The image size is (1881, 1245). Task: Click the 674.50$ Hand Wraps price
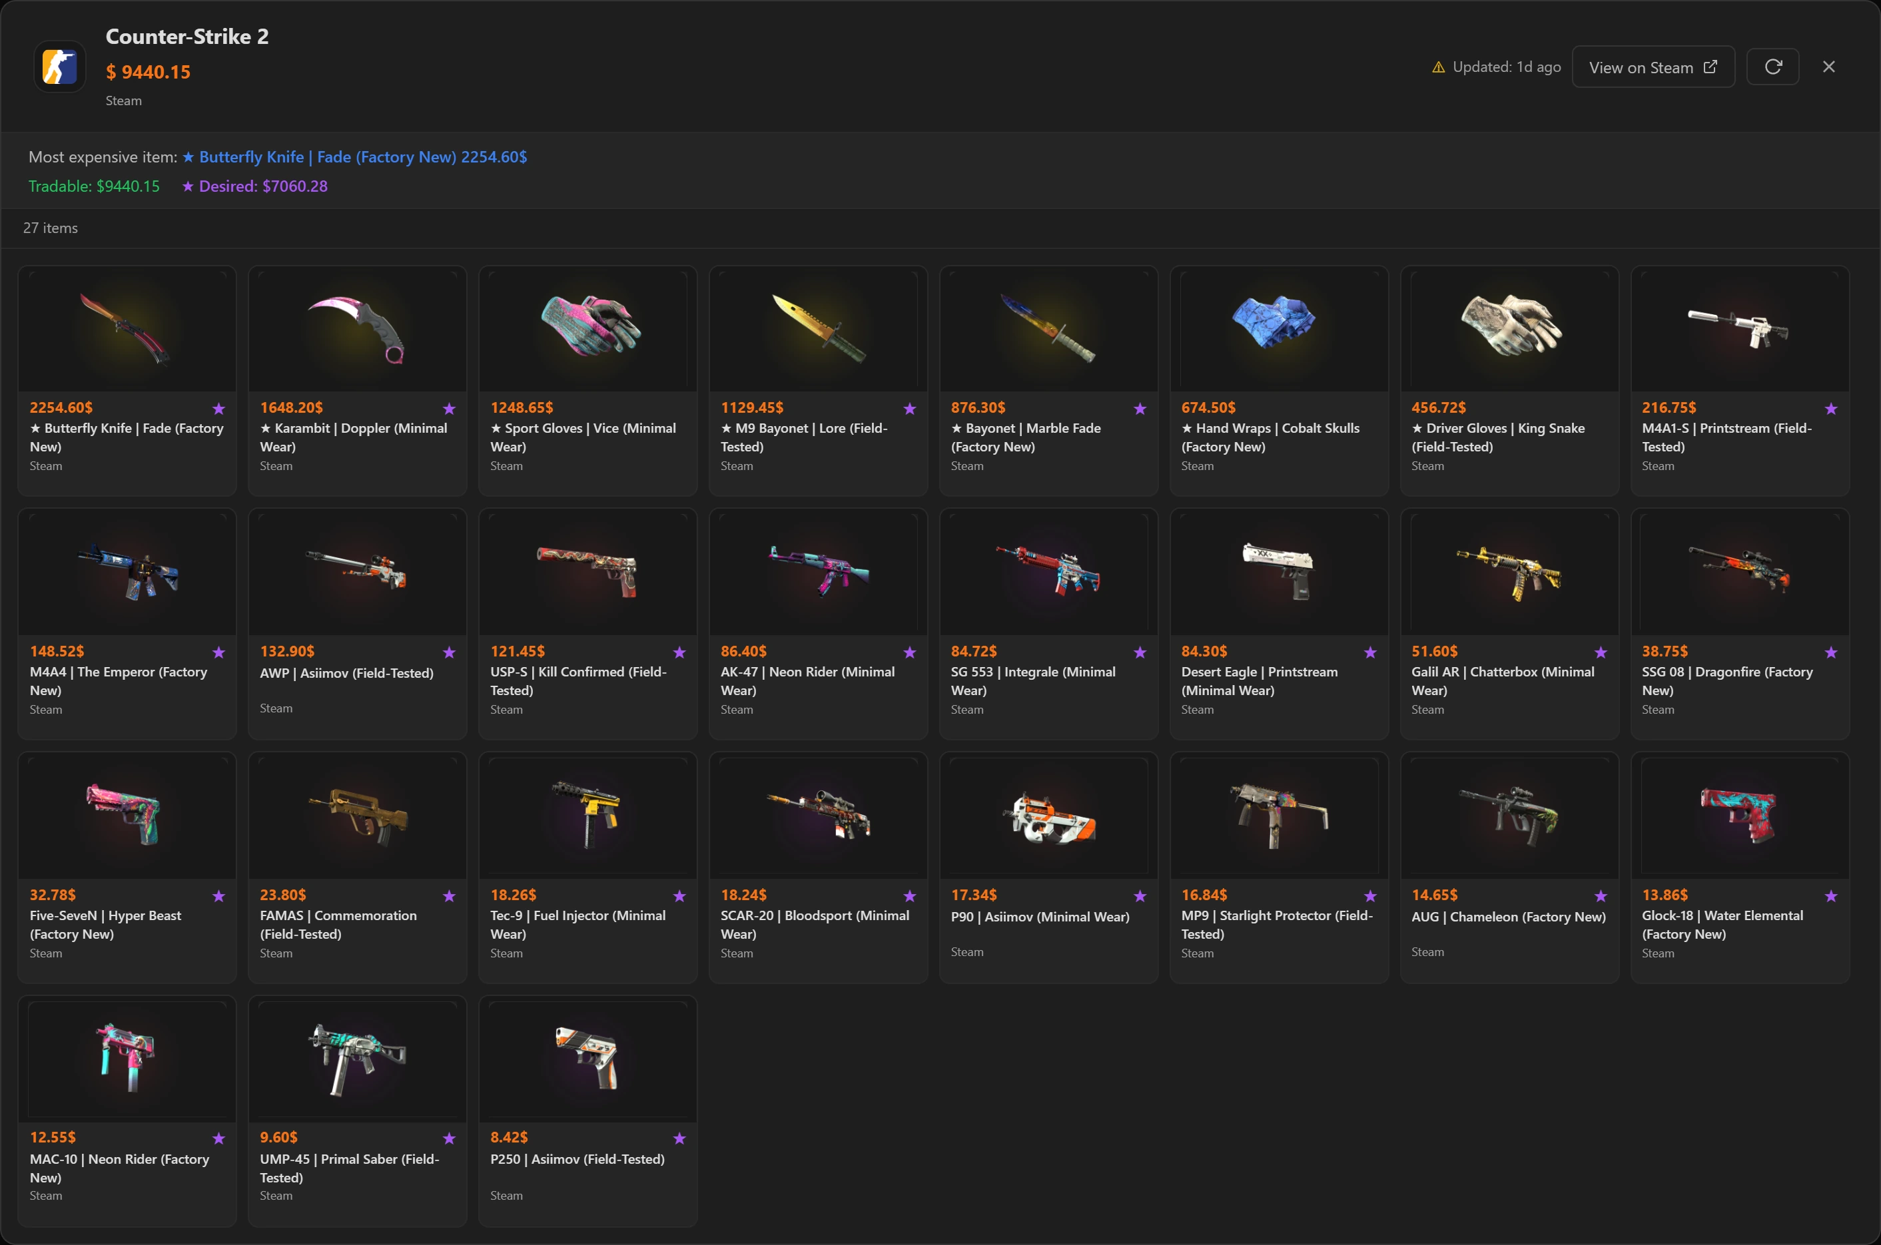pos(1208,407)
